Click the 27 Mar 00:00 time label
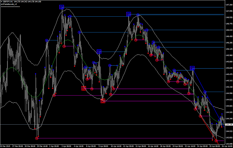The image size is (233, 148). (x=18, y=146)
